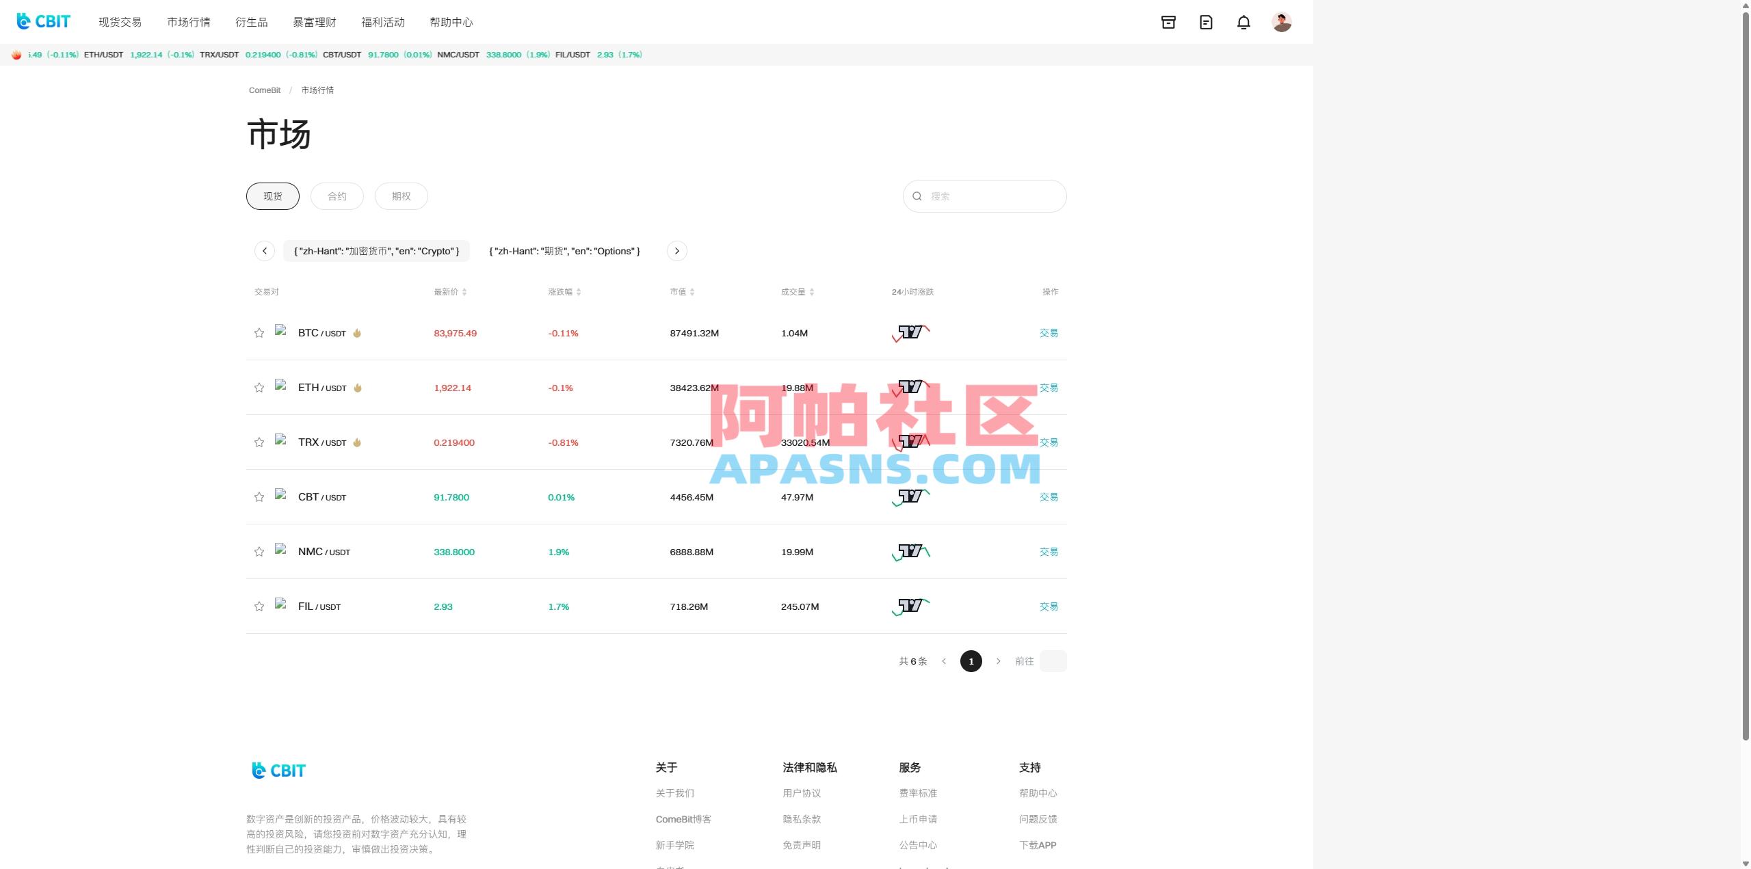Toggle favorite star for ETH/USDT
The height and width of the screenshot is (869, 1751).
click(259, 388)
